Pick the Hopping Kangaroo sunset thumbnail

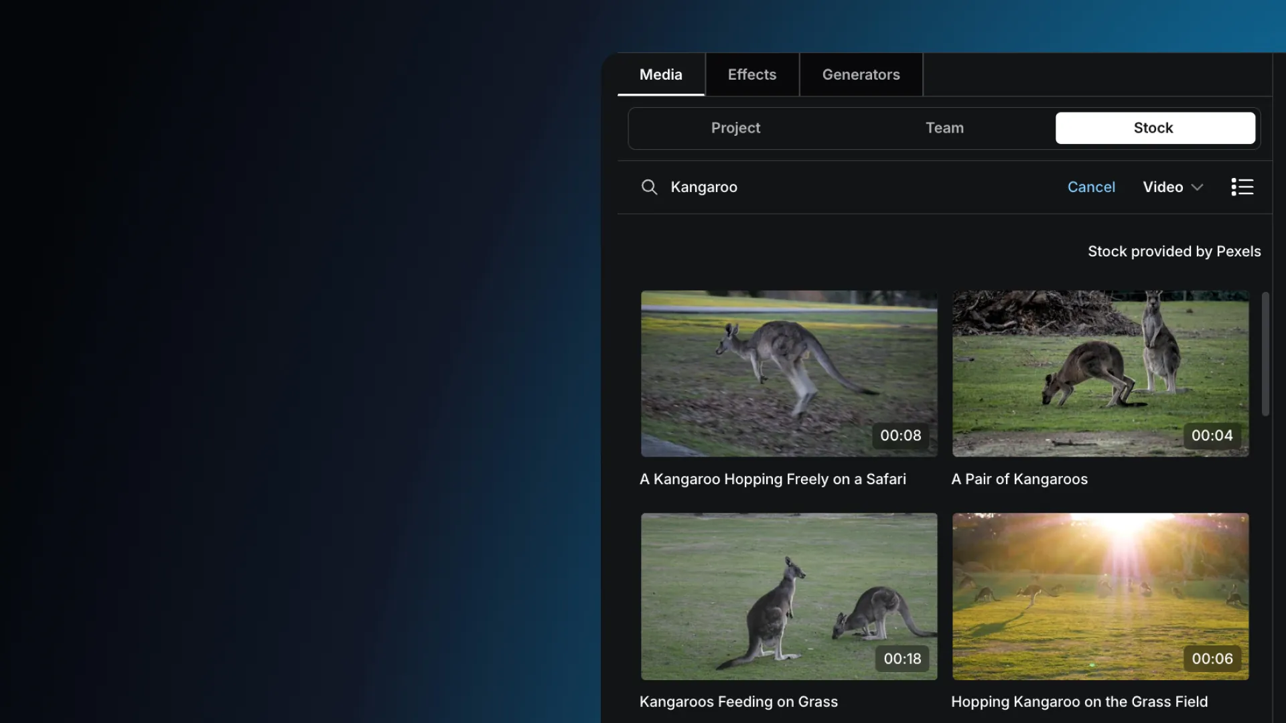pos(1100,596)
